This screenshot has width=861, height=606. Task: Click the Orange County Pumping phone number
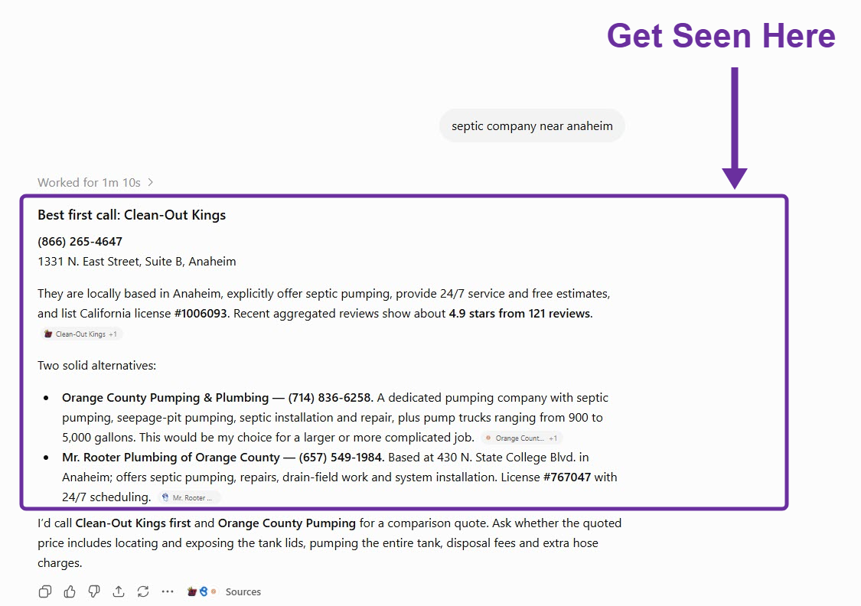click(x=331, y=397)
